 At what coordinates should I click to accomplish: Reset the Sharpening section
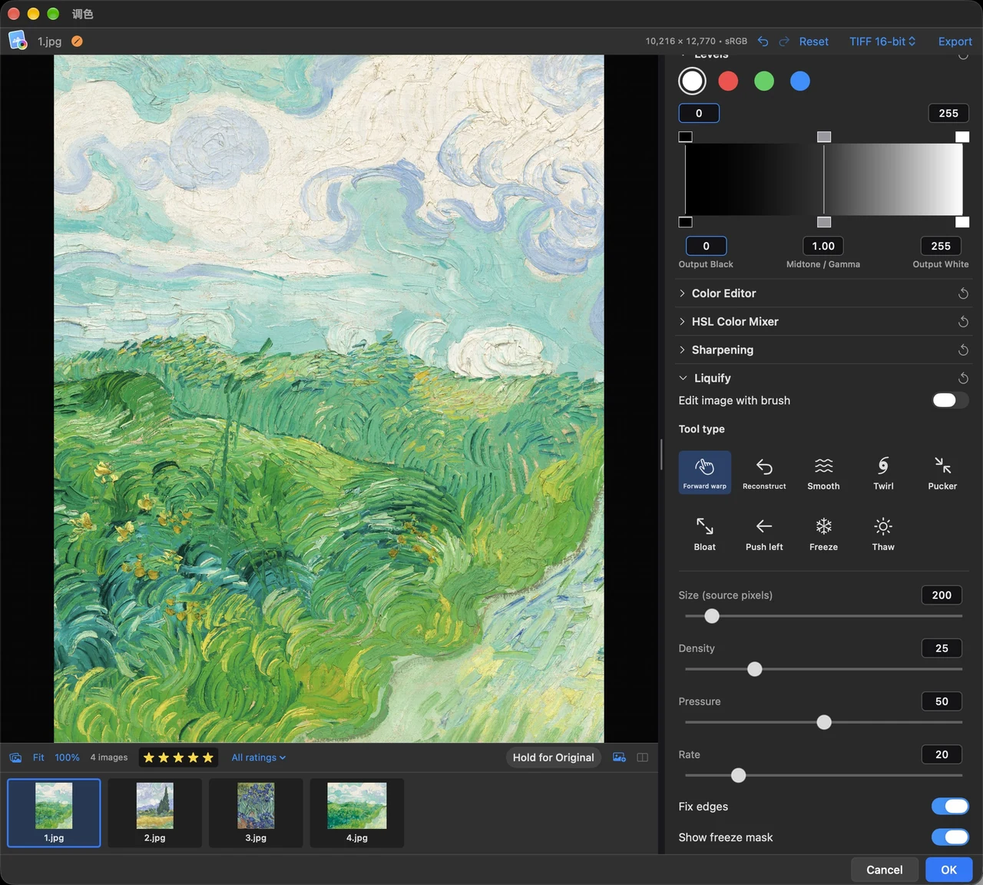pos(963,350)
